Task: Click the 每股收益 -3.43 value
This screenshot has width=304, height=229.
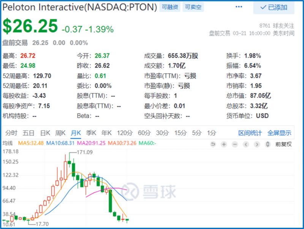Action: pos(39,96)
